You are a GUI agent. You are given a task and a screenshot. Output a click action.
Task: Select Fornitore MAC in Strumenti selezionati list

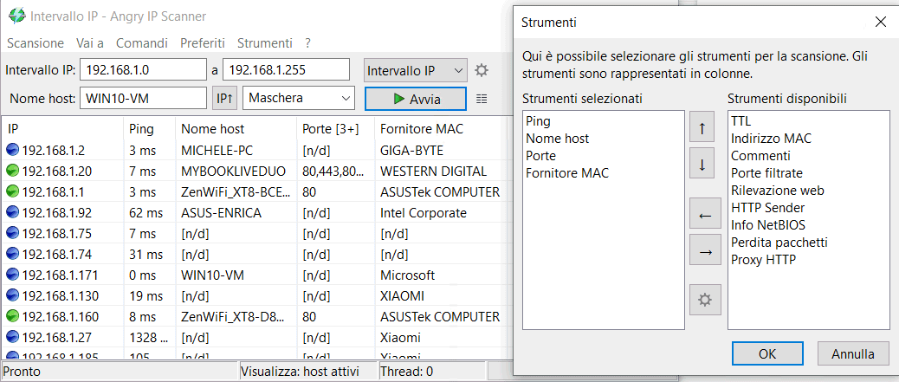pyautogui.click(x=567, y=172)
